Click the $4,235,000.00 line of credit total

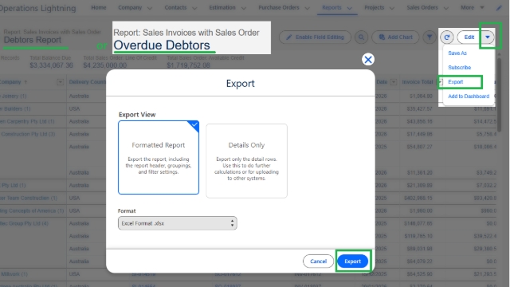tap(105, 65)
